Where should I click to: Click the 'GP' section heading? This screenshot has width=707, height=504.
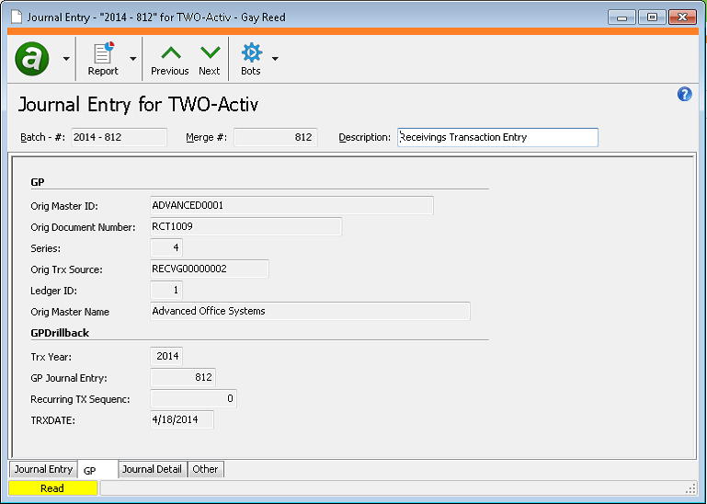[38, 182]
